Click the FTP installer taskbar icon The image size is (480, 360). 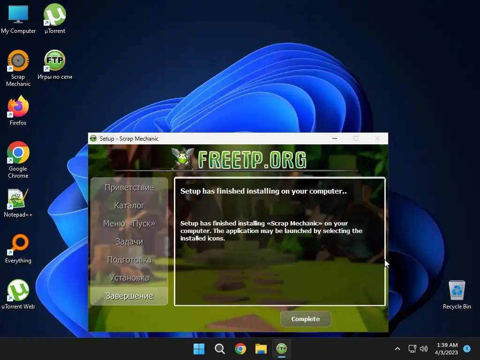[282, 349]
